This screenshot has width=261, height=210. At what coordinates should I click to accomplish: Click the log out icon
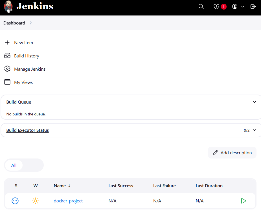[x=253, y=6]
